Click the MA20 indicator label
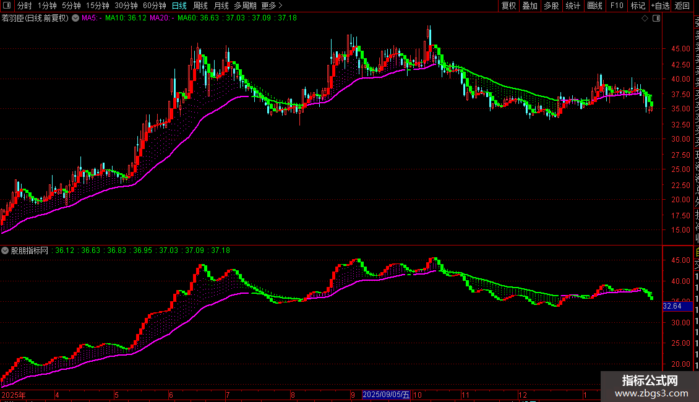This screenshot has height=402, width=699. coord(162,18)
